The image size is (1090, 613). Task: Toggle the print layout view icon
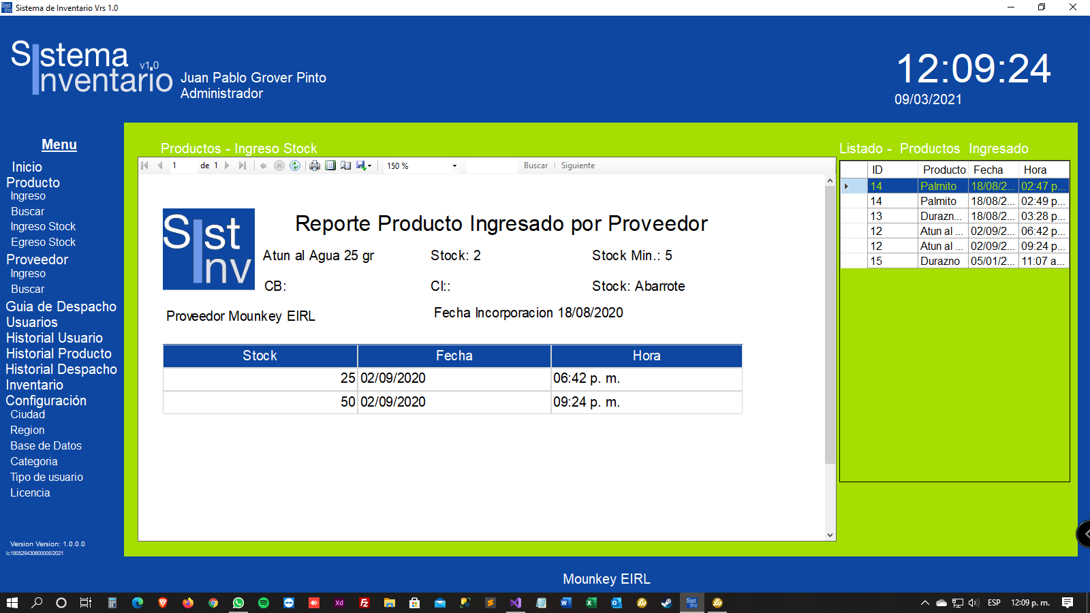coord(330,166)
